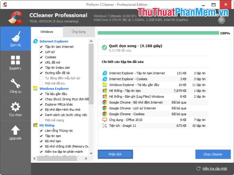Screen dimensions: 234x175
Task: Uncheck Lịch sử under Internet Explorer
Action: (41, 52)
